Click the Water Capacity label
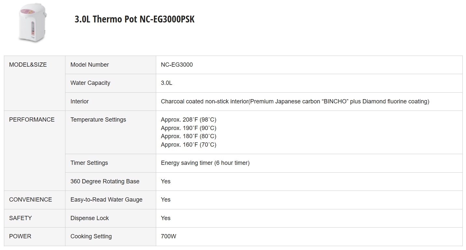Screen dimensions: 466x250 (90, 83)
